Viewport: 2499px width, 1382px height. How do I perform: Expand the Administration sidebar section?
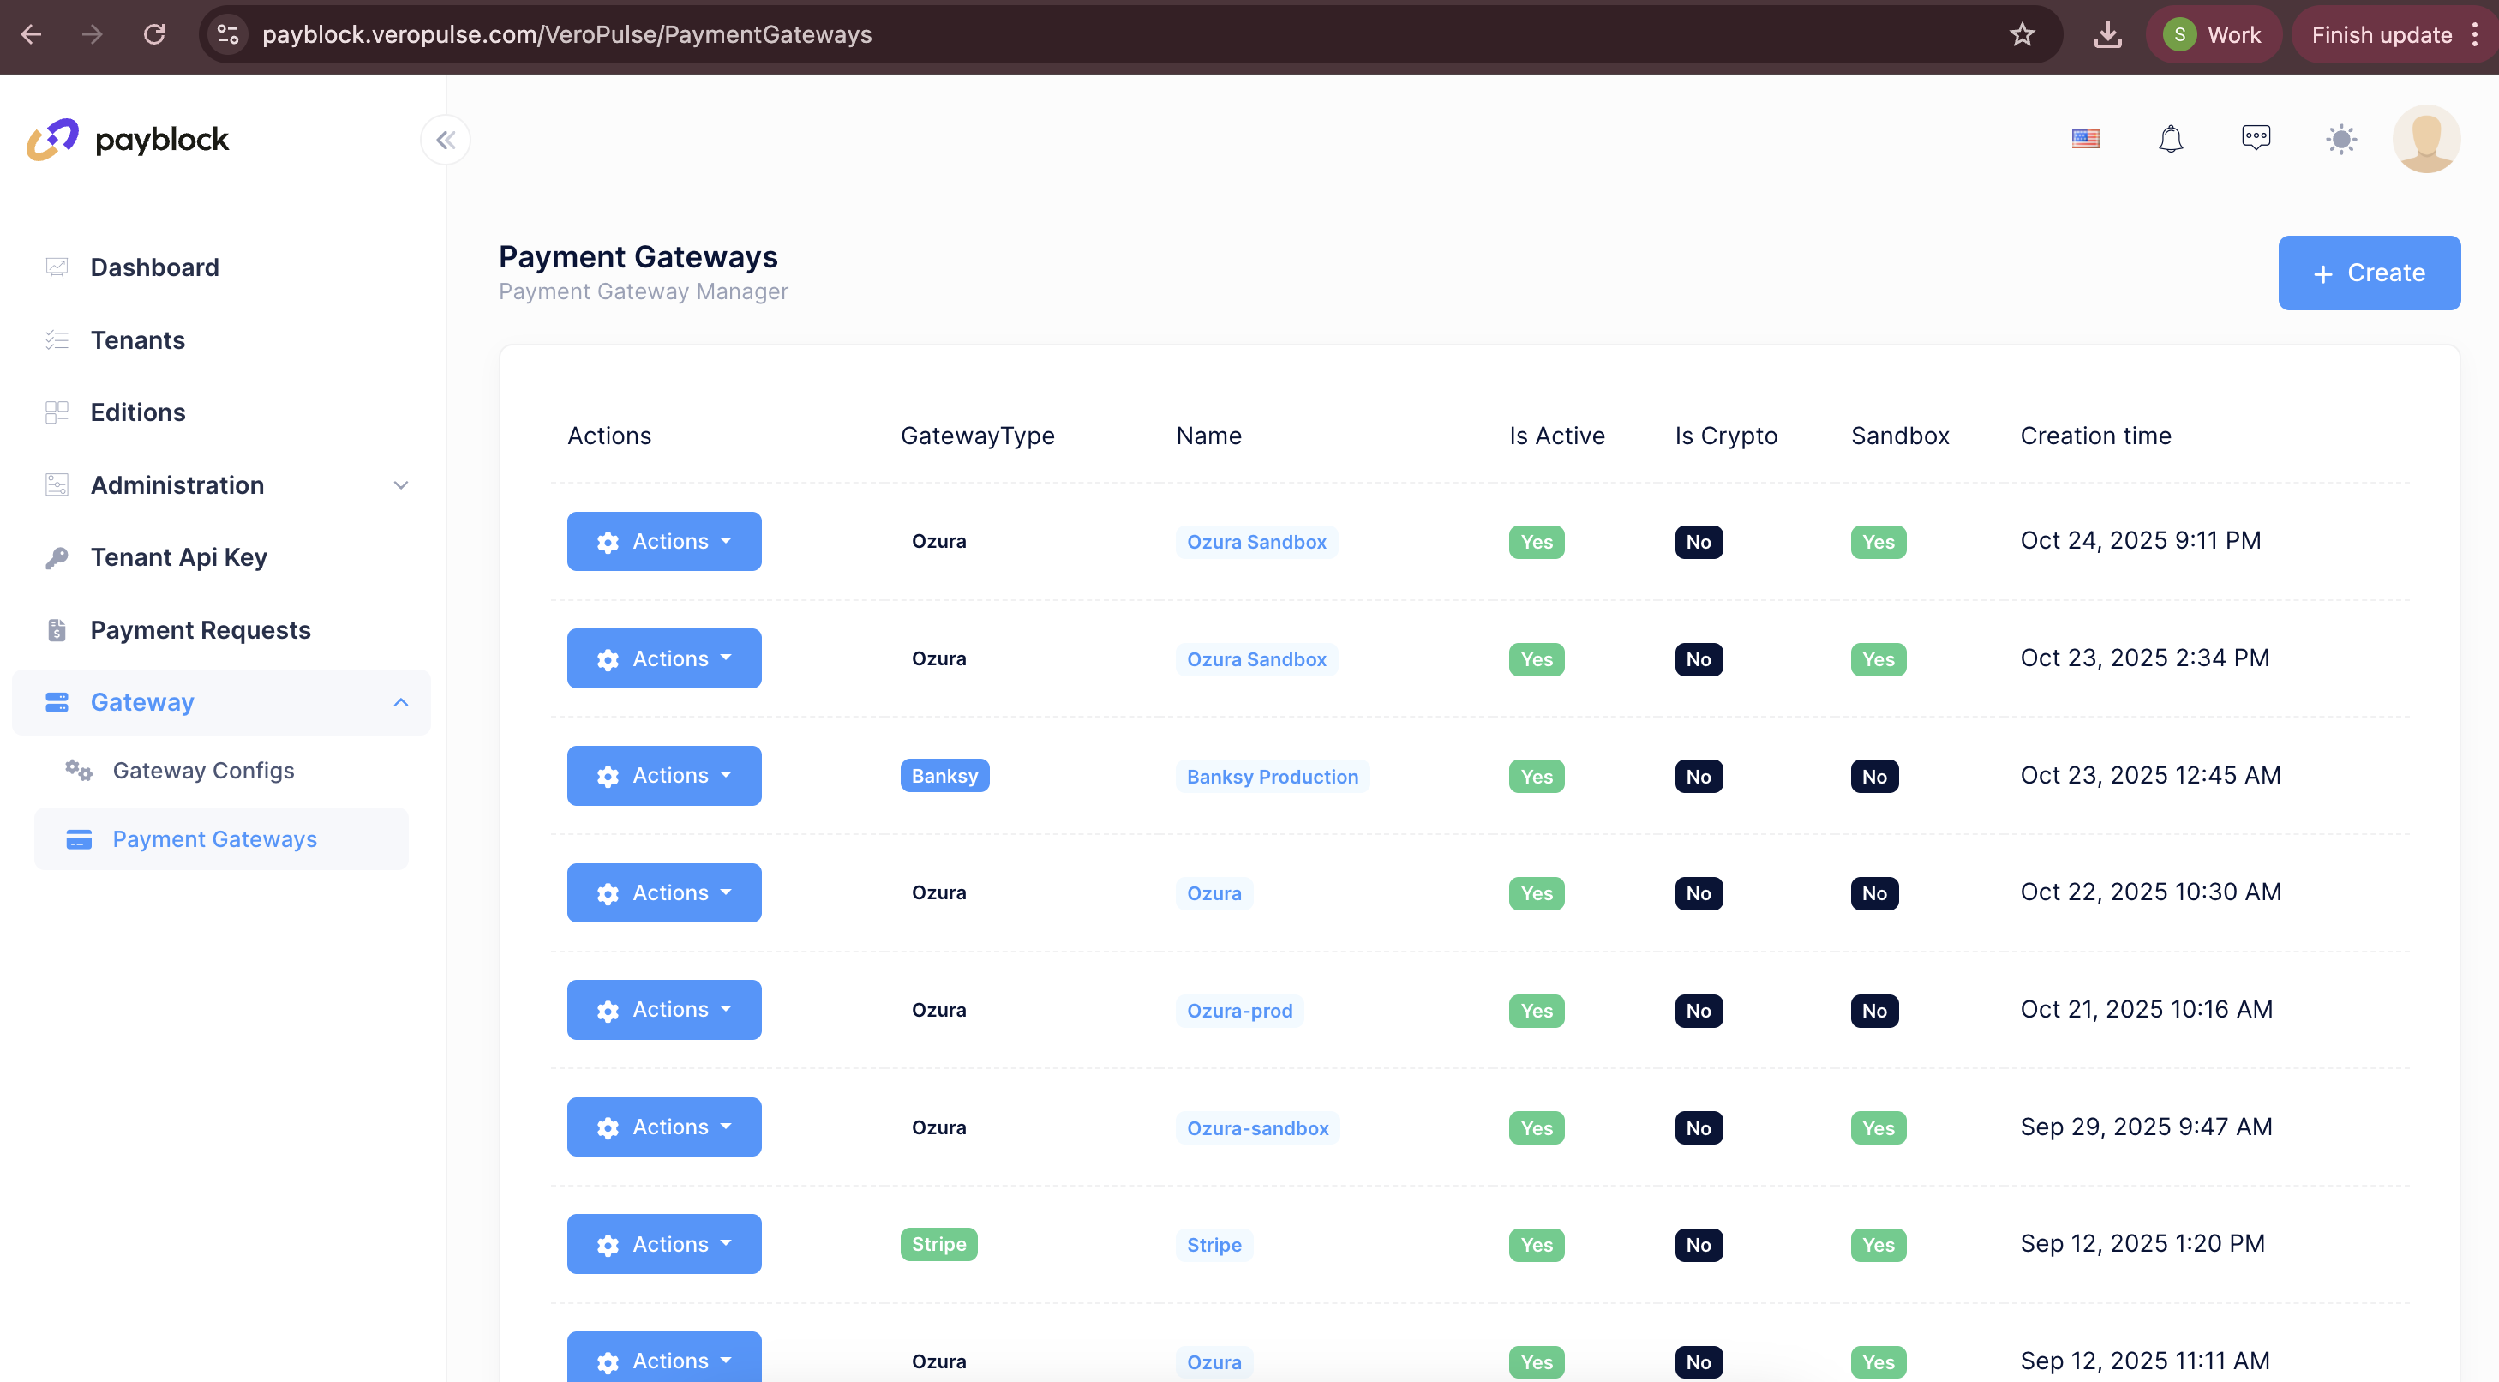coord(401,484)
